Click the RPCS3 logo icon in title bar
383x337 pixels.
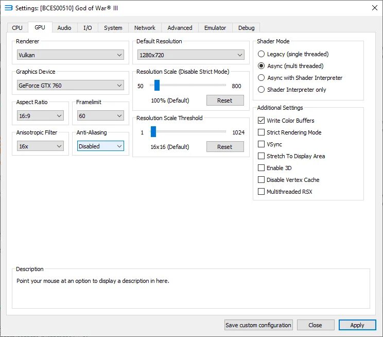pos(9,8)
